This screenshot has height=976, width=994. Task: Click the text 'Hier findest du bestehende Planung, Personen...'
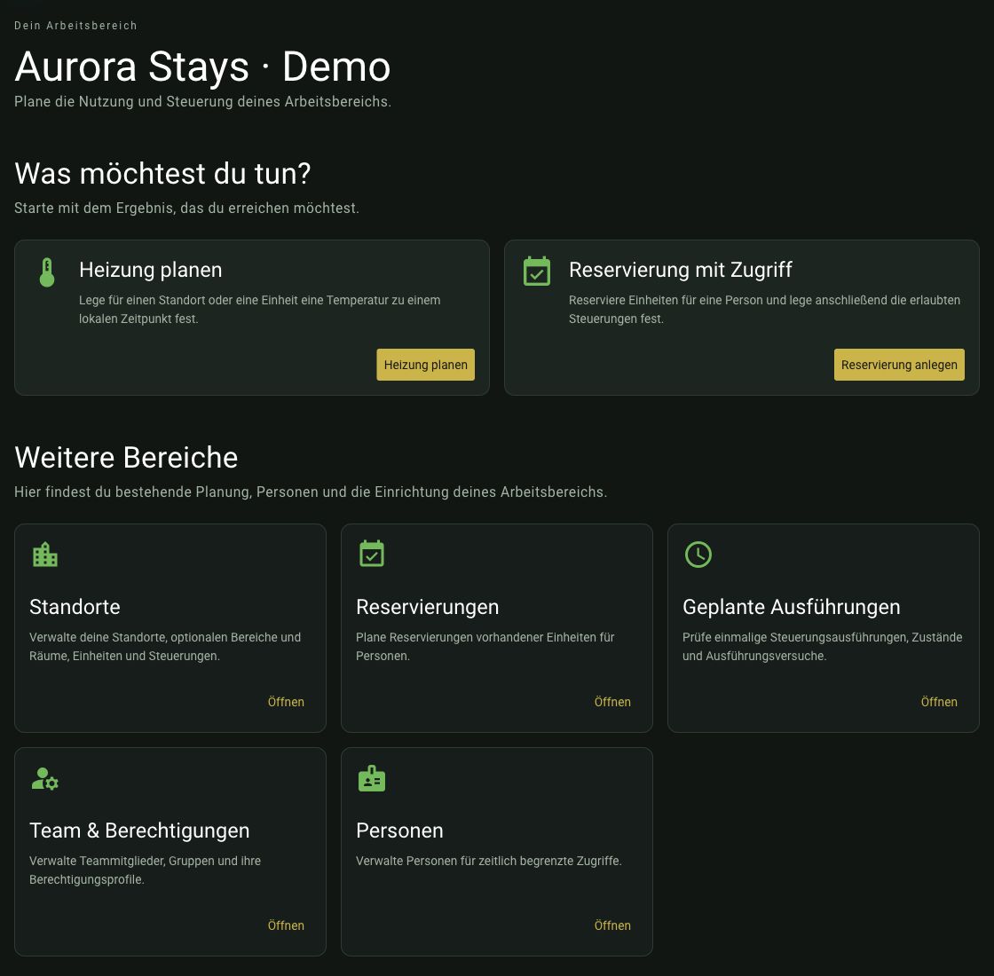[x=311, y=492]
